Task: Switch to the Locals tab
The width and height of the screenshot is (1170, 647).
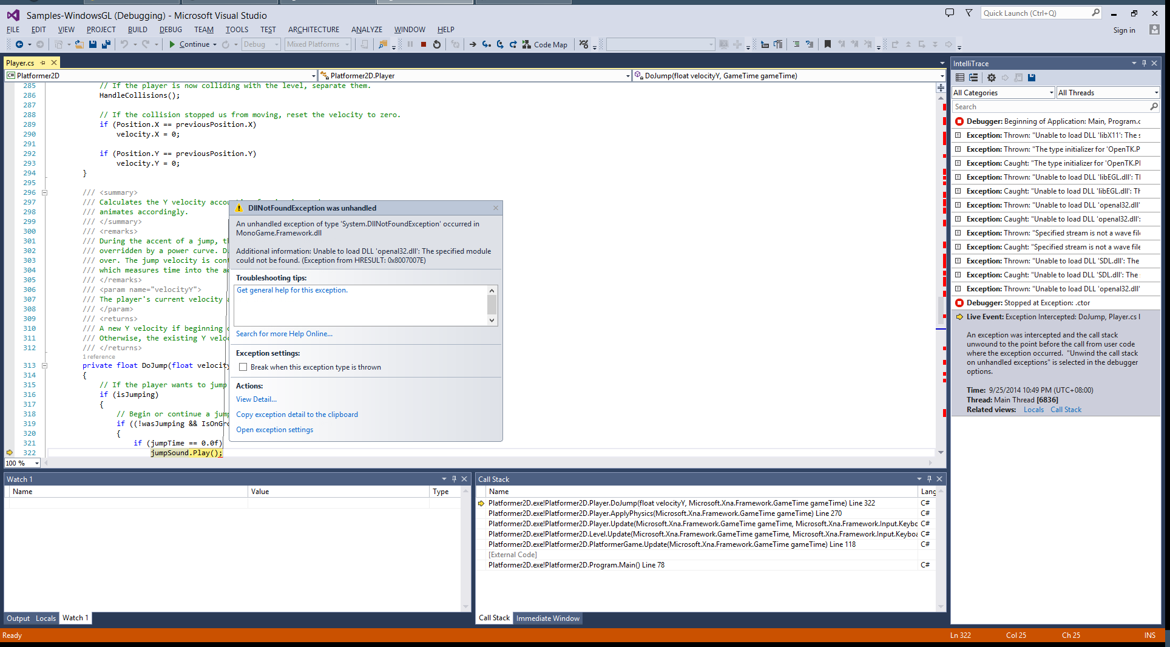Action: [46, 618]
